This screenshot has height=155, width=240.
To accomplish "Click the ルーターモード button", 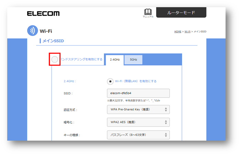I will 181,12.
